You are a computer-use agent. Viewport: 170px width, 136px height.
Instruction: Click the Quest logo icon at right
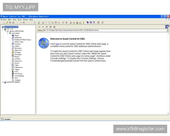point(167,27)
